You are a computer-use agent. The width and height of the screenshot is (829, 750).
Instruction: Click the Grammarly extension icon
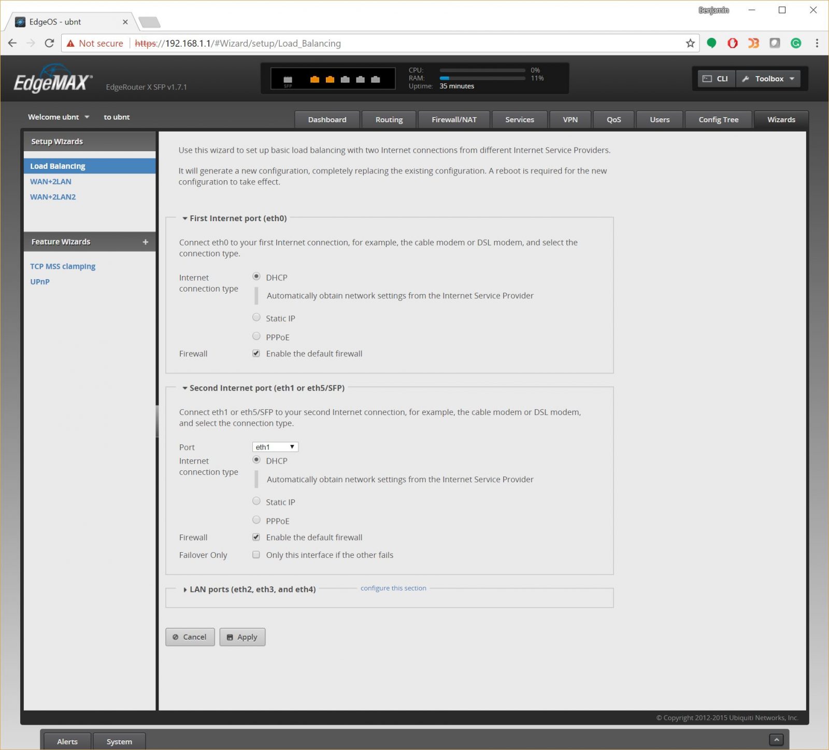796,44
